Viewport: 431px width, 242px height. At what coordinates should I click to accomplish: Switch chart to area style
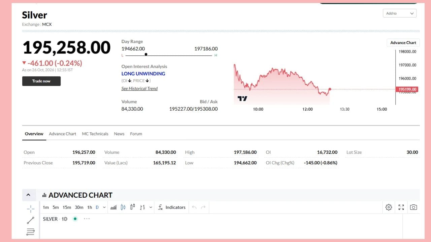click(113, 207)
